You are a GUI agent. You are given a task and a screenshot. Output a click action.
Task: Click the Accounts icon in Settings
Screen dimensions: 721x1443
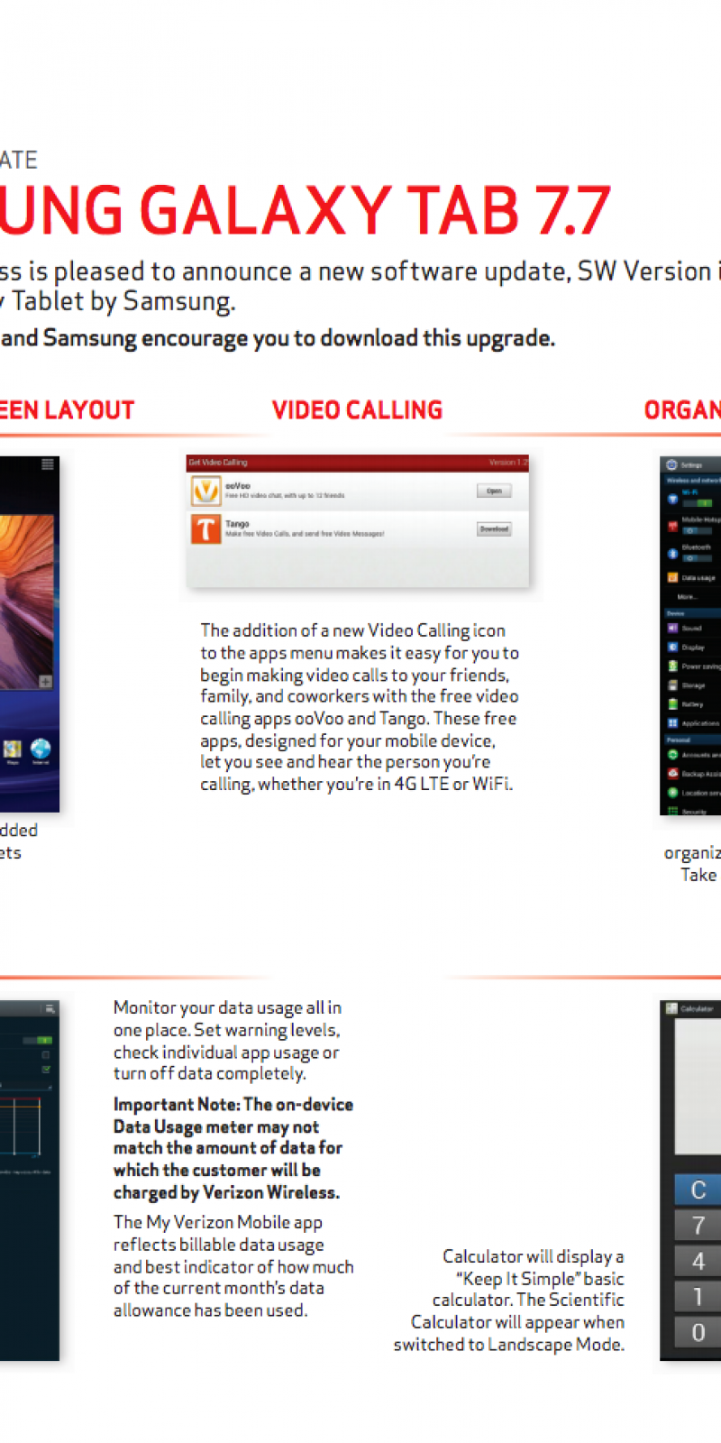point(672,754)
